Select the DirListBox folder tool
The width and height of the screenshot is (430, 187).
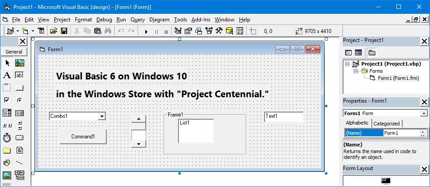(7, 150)
